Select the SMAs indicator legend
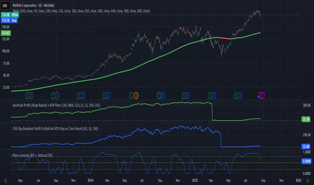Image resolution: width=314 pixels, height=185 pixels. [x=81, y=11]
